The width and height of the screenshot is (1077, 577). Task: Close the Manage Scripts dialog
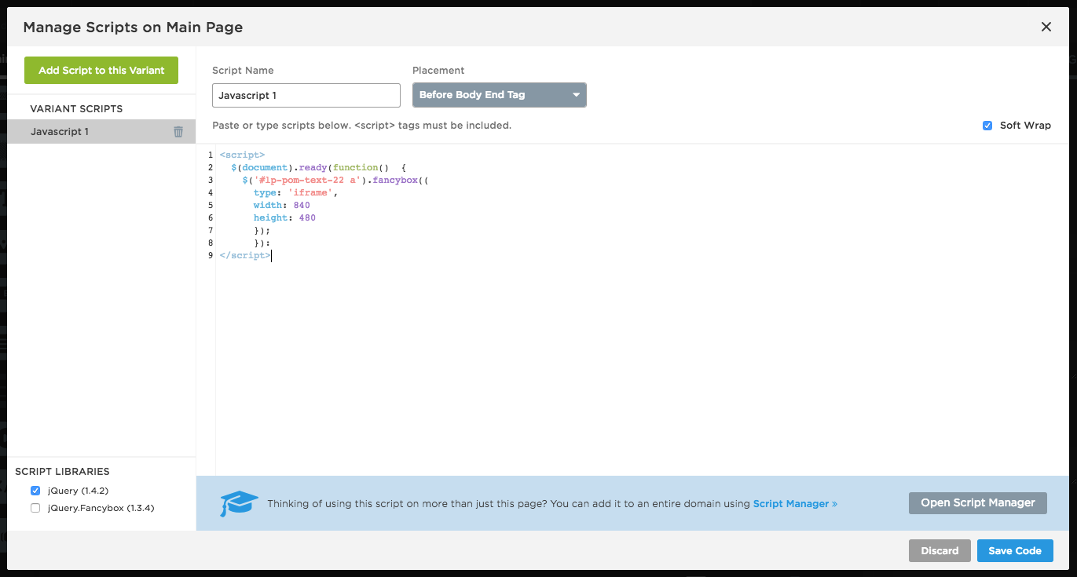[x=1046, y=27]
